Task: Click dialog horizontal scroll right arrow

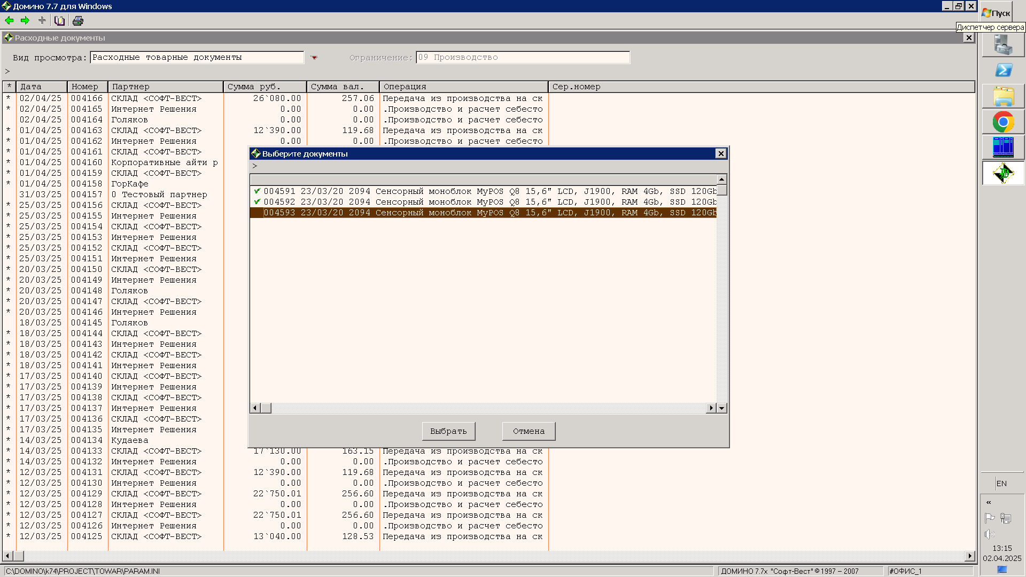Action: point(711,408)
